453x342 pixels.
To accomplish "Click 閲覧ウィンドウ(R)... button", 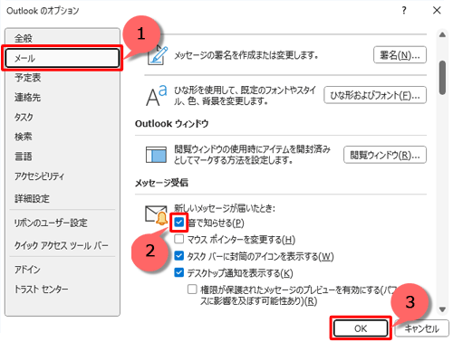I will click(x=385, y=155).
